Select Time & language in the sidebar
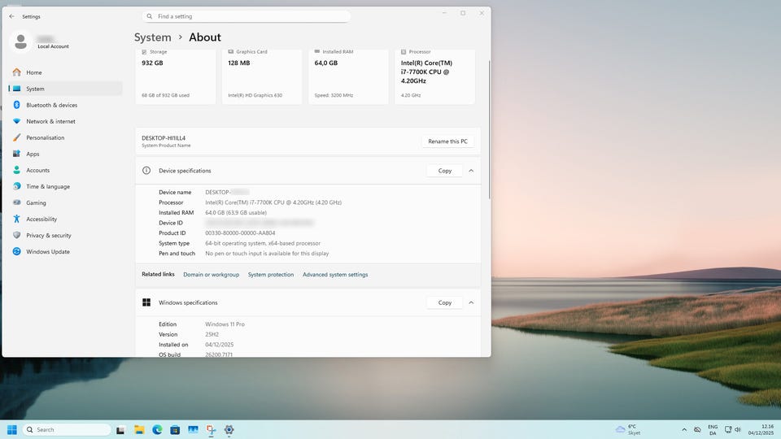 (x=48, y=186)
